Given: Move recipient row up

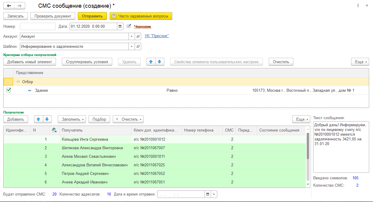Looking at the screenshot, I should [39, 119].
